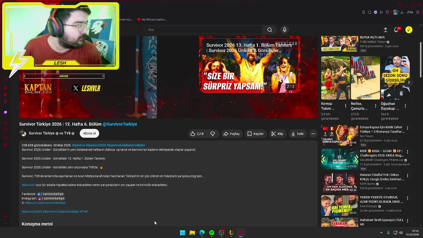Open Survivor 2026 13. Hafta tanıtım thumbnail

pos(250,65)
